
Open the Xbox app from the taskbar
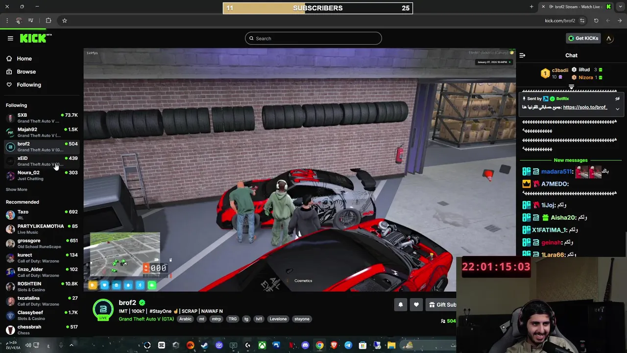click(262, 345)
